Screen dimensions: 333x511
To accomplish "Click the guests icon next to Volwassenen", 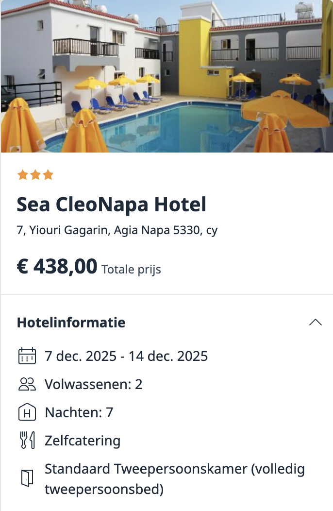I will [27, 384].
